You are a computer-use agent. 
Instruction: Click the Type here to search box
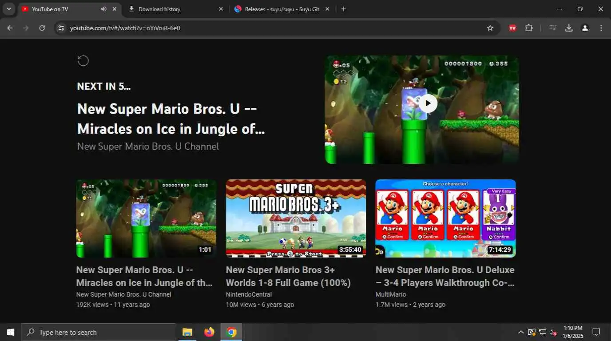coord(99,332)
